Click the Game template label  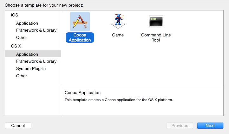(x=118, y=35)
